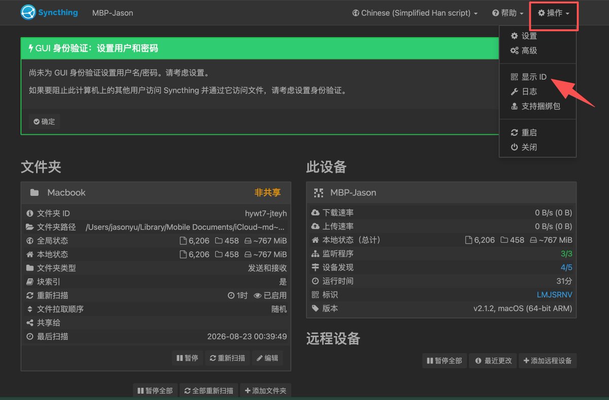Click 添加远程设备 button

tap(547, 361)
